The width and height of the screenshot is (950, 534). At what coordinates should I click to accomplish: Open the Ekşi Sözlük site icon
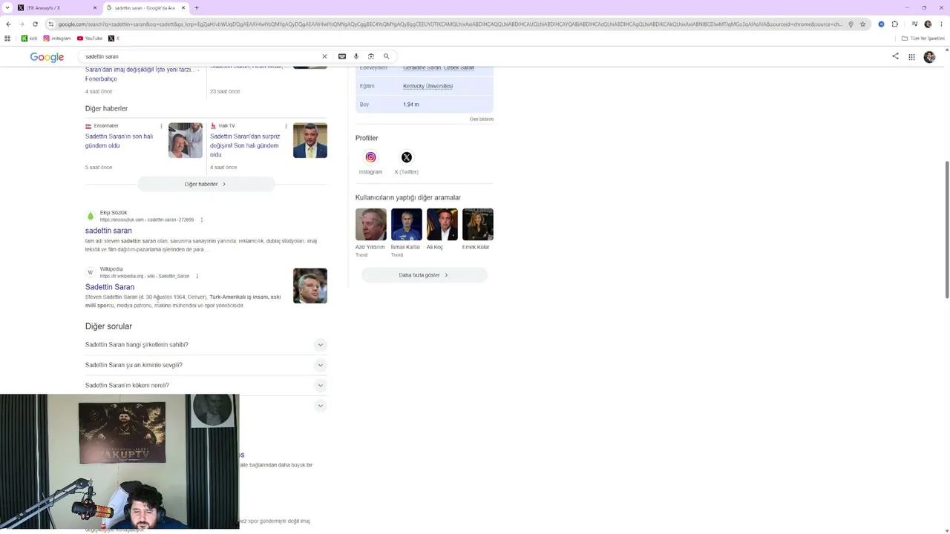click(91, 216)
